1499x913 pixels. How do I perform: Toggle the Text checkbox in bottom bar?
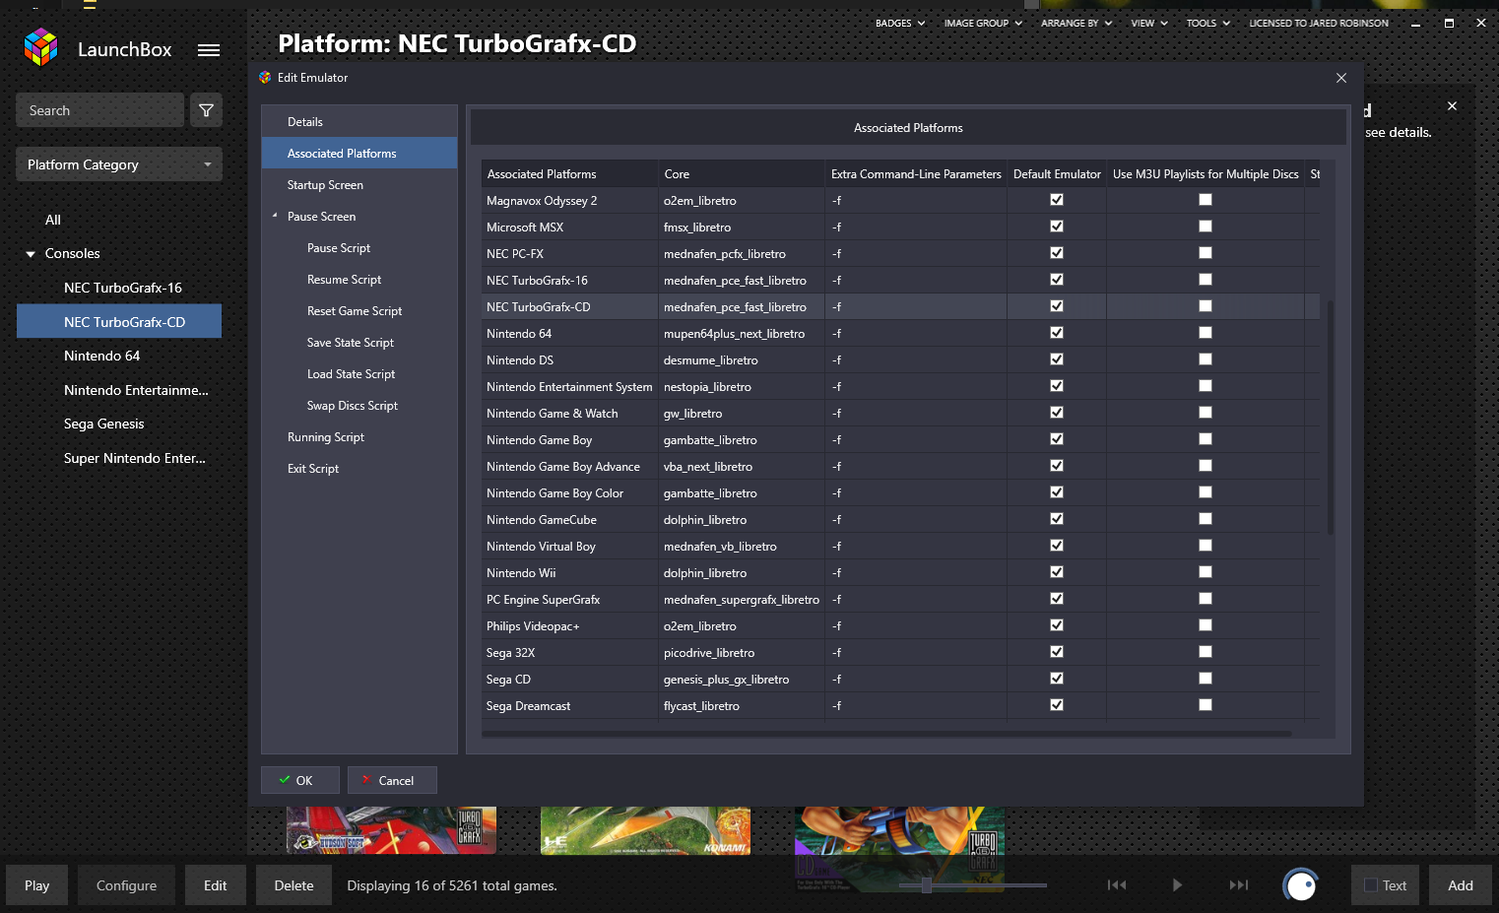[1370, 885]
